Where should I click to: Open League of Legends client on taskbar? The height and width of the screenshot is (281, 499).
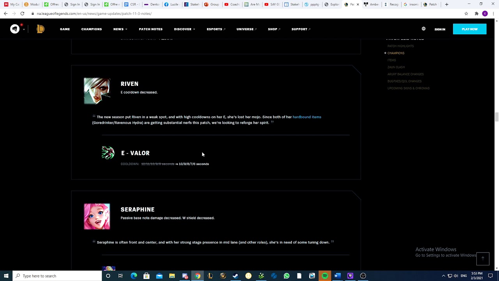coord(210,276)
